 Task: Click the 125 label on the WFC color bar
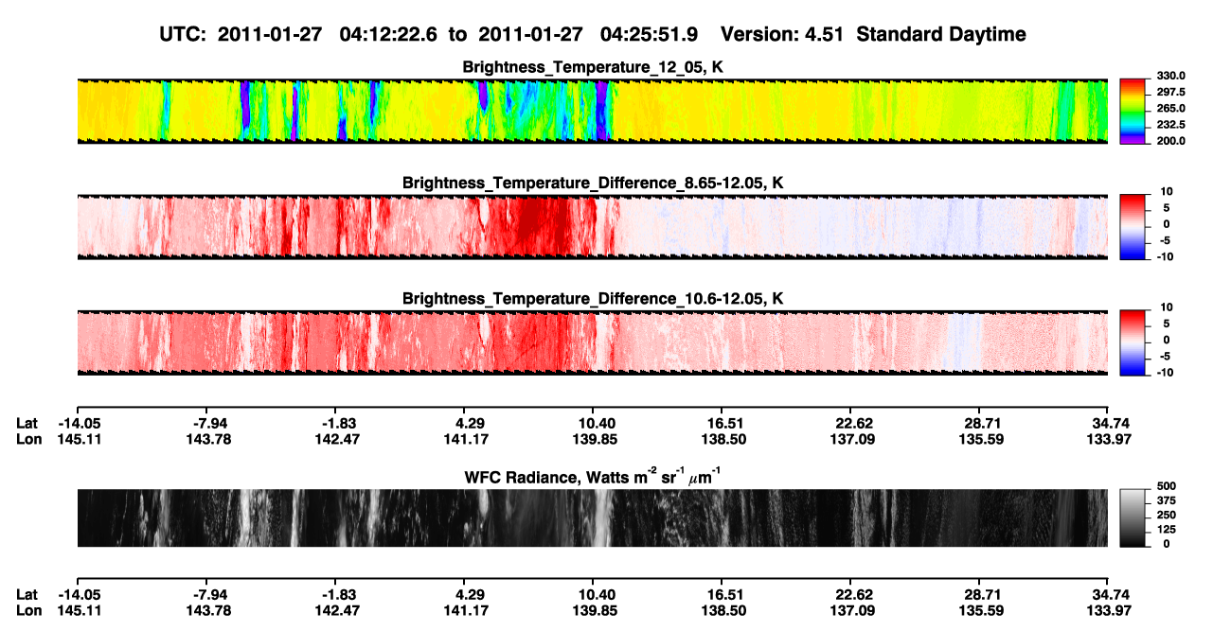(x=1167, y=530)
